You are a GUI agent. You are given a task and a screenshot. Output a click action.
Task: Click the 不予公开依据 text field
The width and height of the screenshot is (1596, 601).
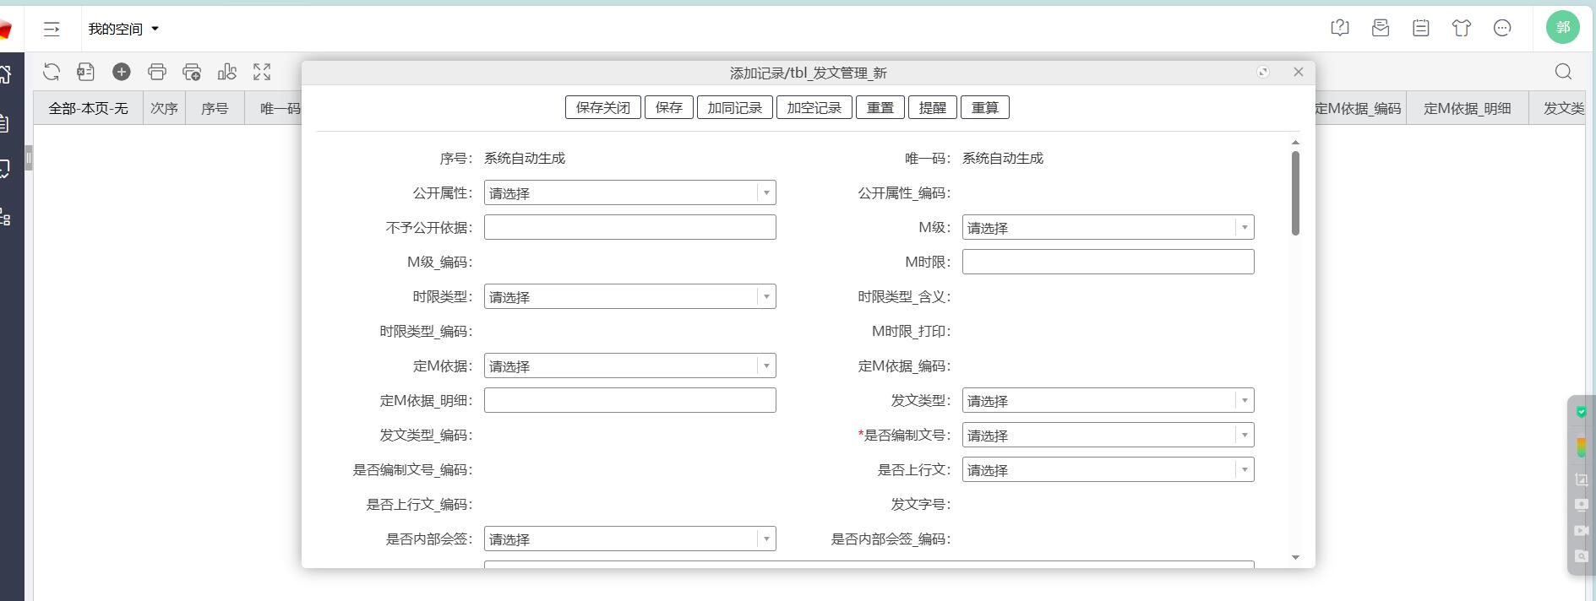(629, 228)
